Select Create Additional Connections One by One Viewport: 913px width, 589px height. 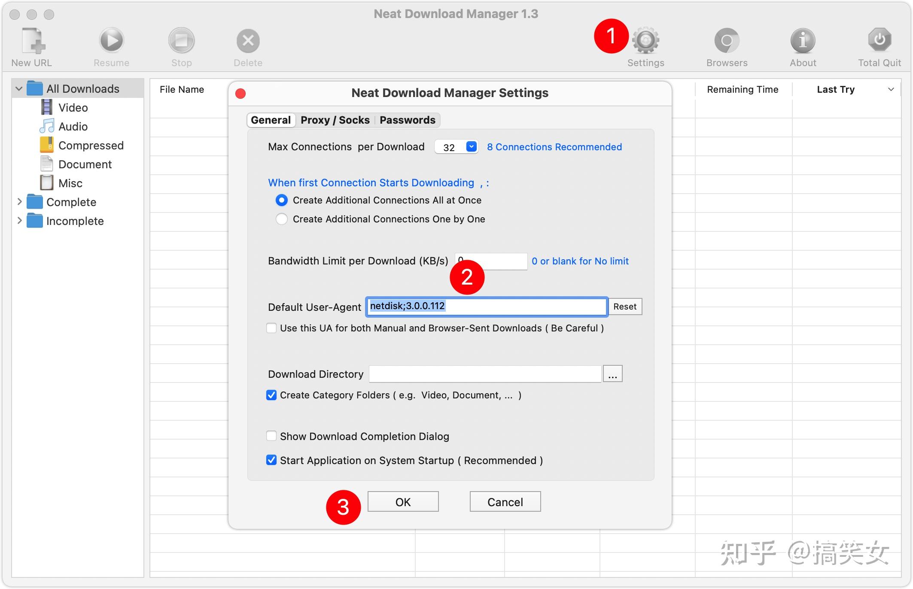pos(282,219)
